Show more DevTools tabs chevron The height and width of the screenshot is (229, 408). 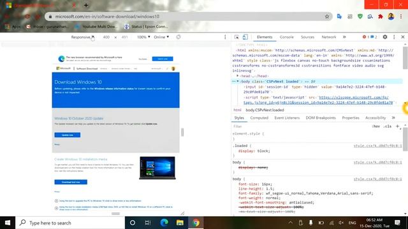[x=344, y=37]
